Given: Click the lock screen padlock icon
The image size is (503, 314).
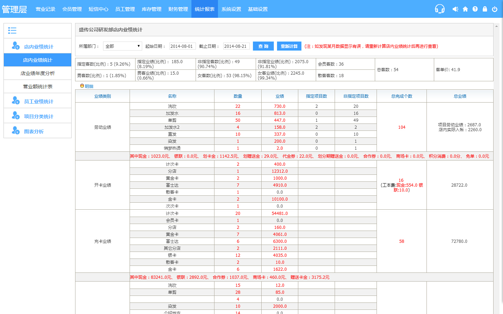Looking at the screenshot, I should coord(485,9).
